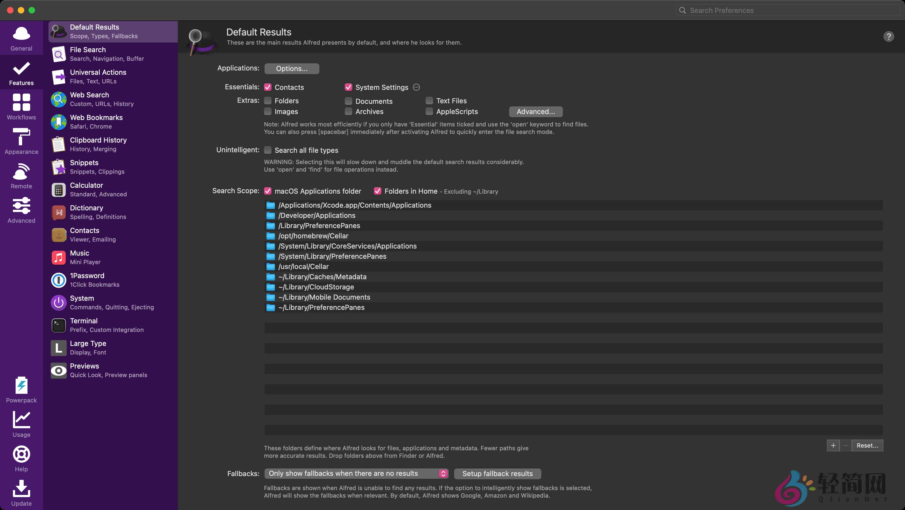
Task: Click the Applications Options button
Action: click(292, 69)
